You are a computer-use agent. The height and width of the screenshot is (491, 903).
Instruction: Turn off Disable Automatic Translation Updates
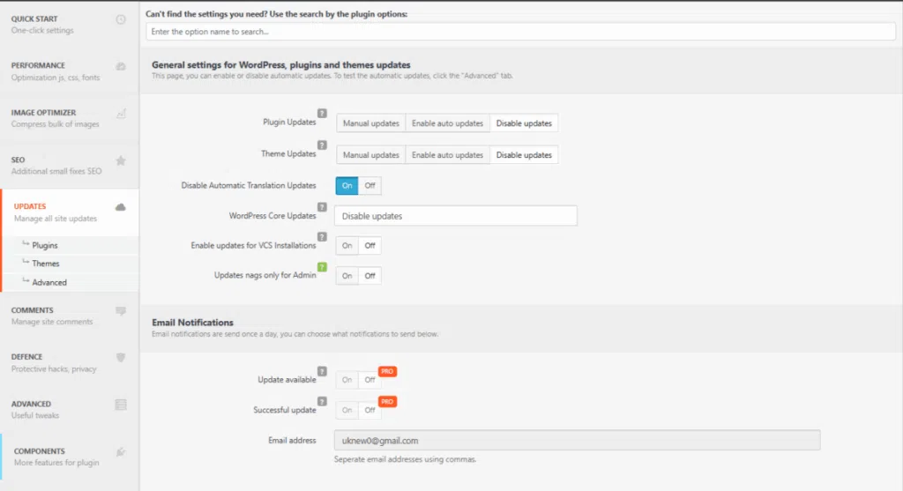(x=370, y=186)
